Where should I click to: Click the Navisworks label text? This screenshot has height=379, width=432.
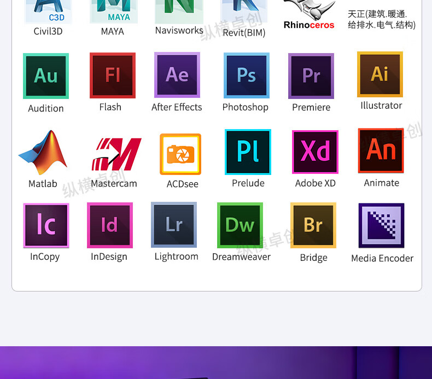point(179,31)
